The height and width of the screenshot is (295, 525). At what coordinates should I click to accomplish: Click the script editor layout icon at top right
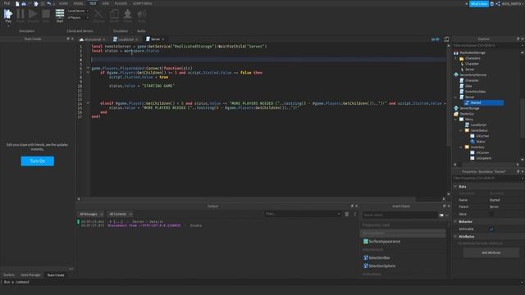coord(446,39)
